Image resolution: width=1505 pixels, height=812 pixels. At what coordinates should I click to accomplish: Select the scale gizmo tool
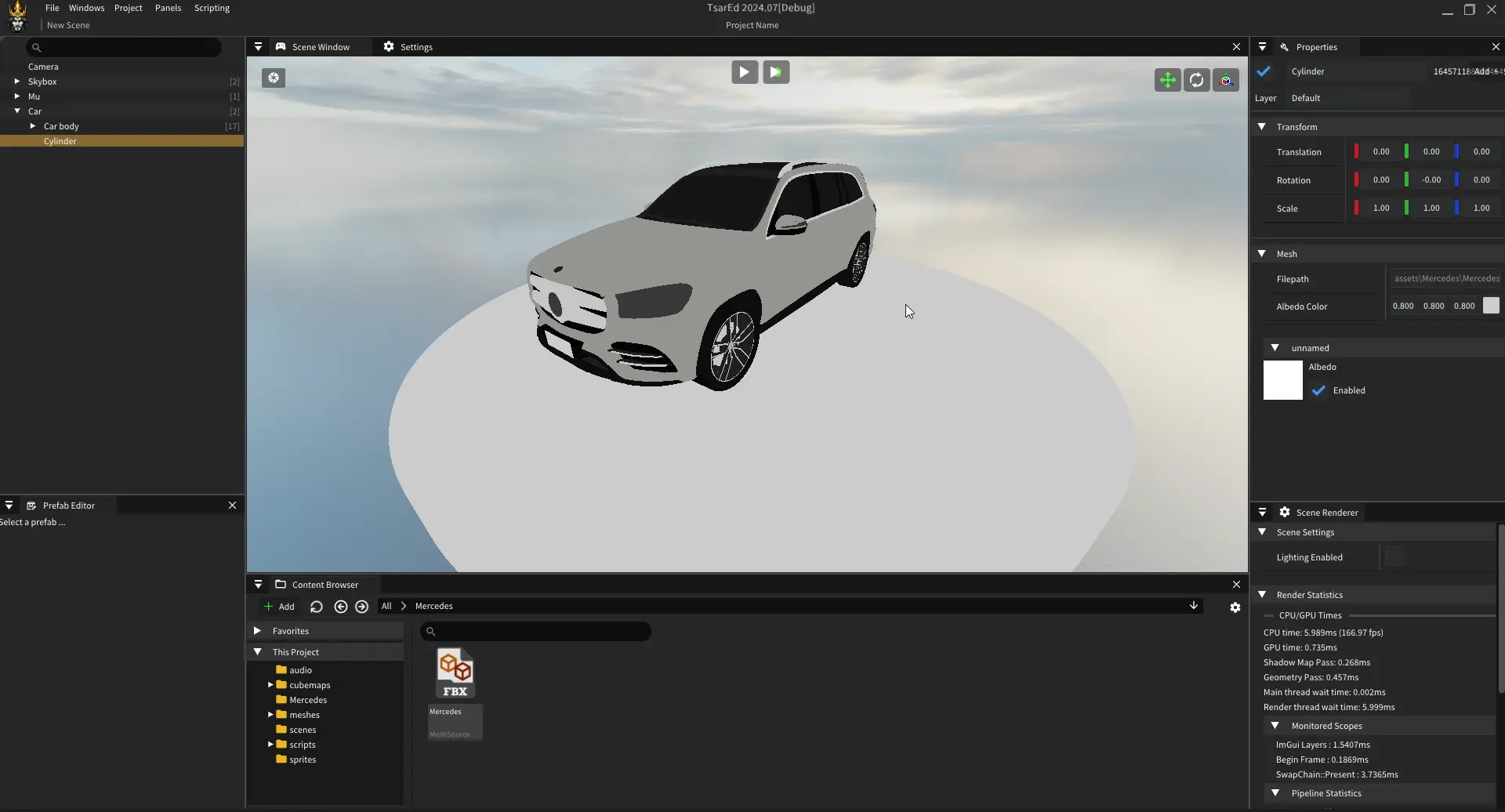pos(1226,80)
